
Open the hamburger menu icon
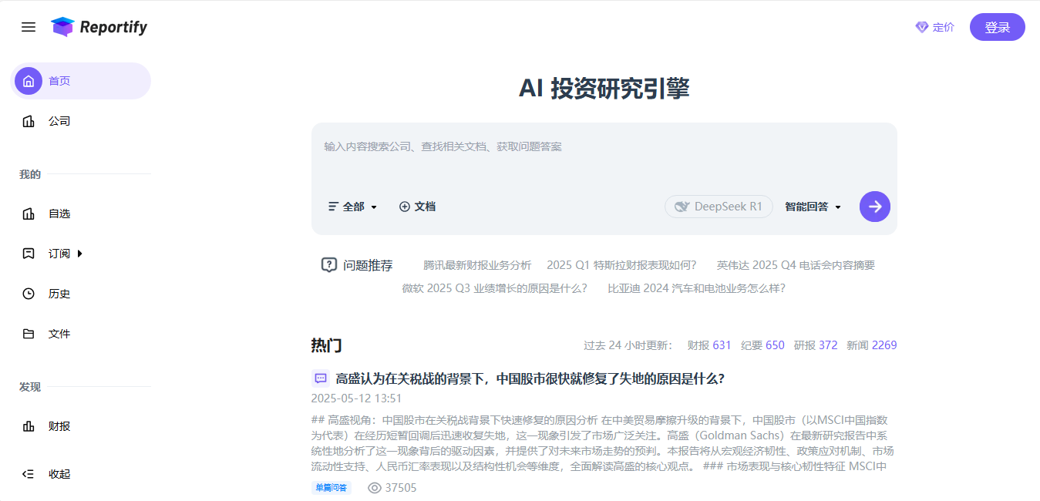pyautogui.click(x=29, y=27)
